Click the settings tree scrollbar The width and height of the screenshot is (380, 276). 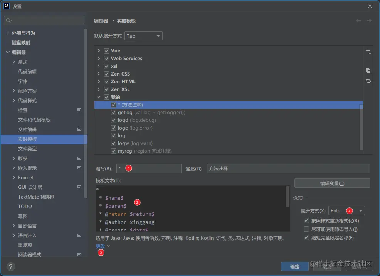85,113
